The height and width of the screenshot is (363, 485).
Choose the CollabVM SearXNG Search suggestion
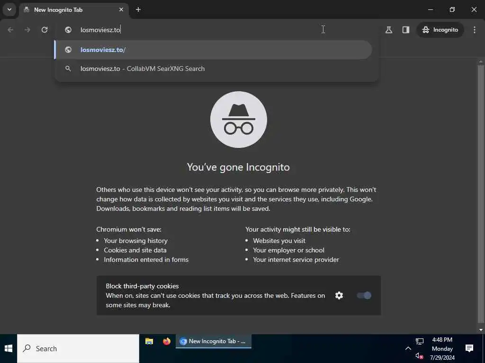point(213,69)
